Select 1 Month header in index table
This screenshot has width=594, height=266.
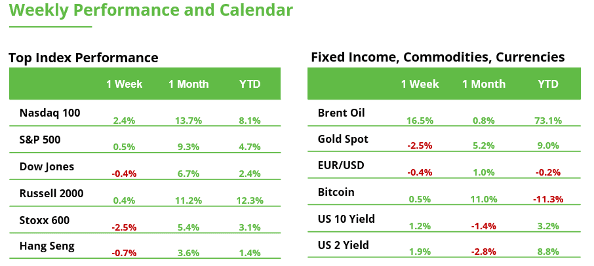pos(188,84)
